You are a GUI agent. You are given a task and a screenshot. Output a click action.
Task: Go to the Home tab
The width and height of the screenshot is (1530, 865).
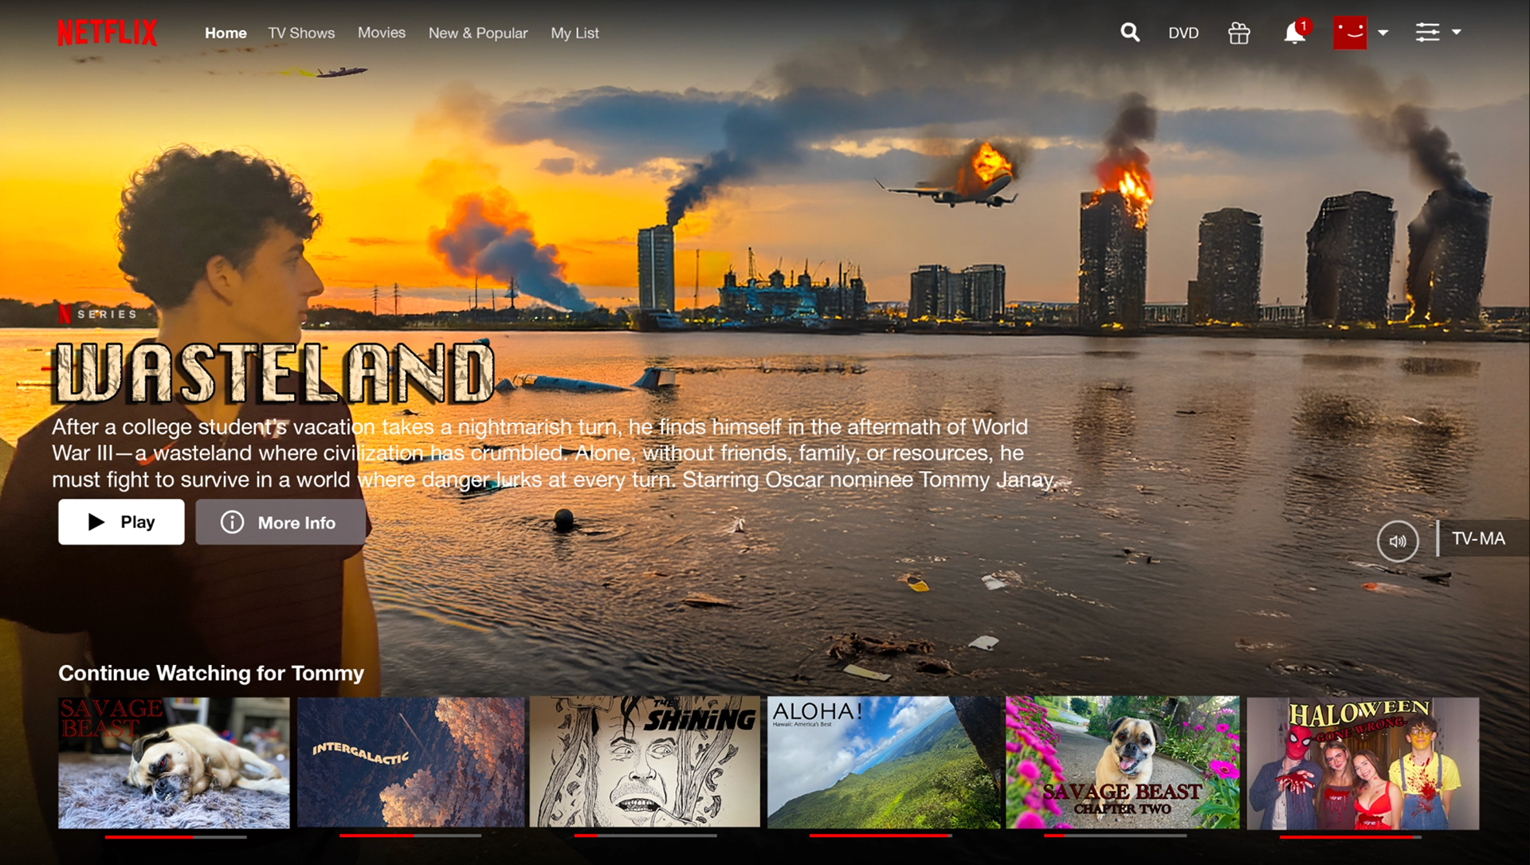pyautogui.click(x=226, y=33)
